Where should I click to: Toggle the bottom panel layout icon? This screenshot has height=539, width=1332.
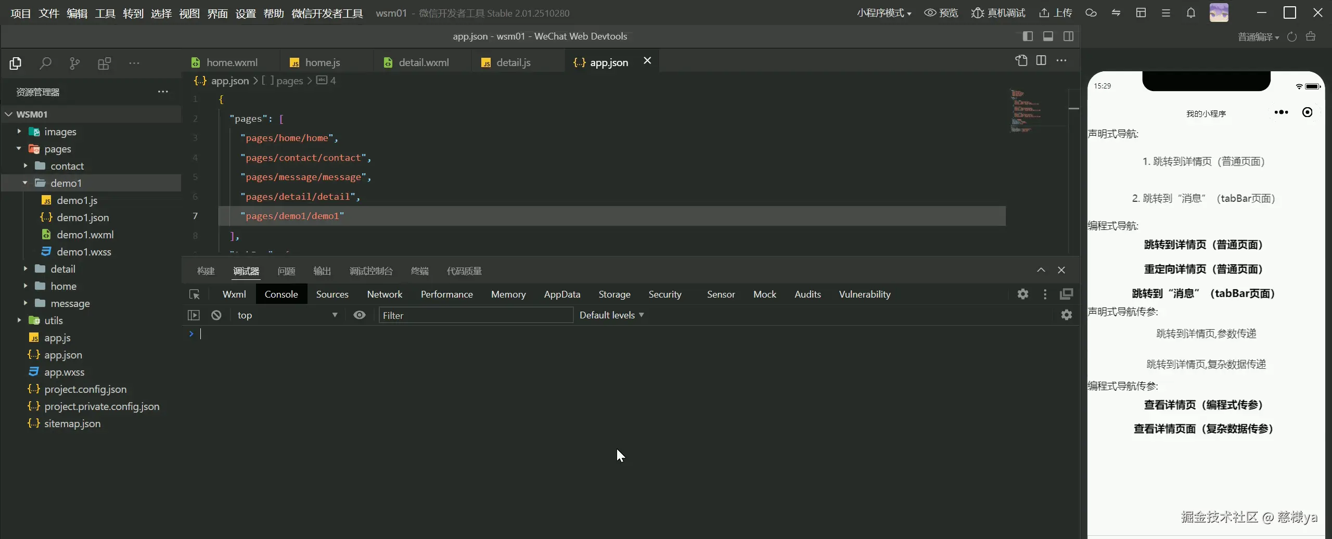[1048, 36]
